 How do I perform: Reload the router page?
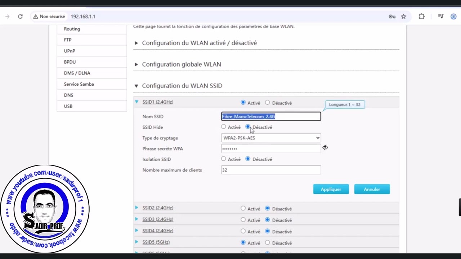tap(20, 17)
